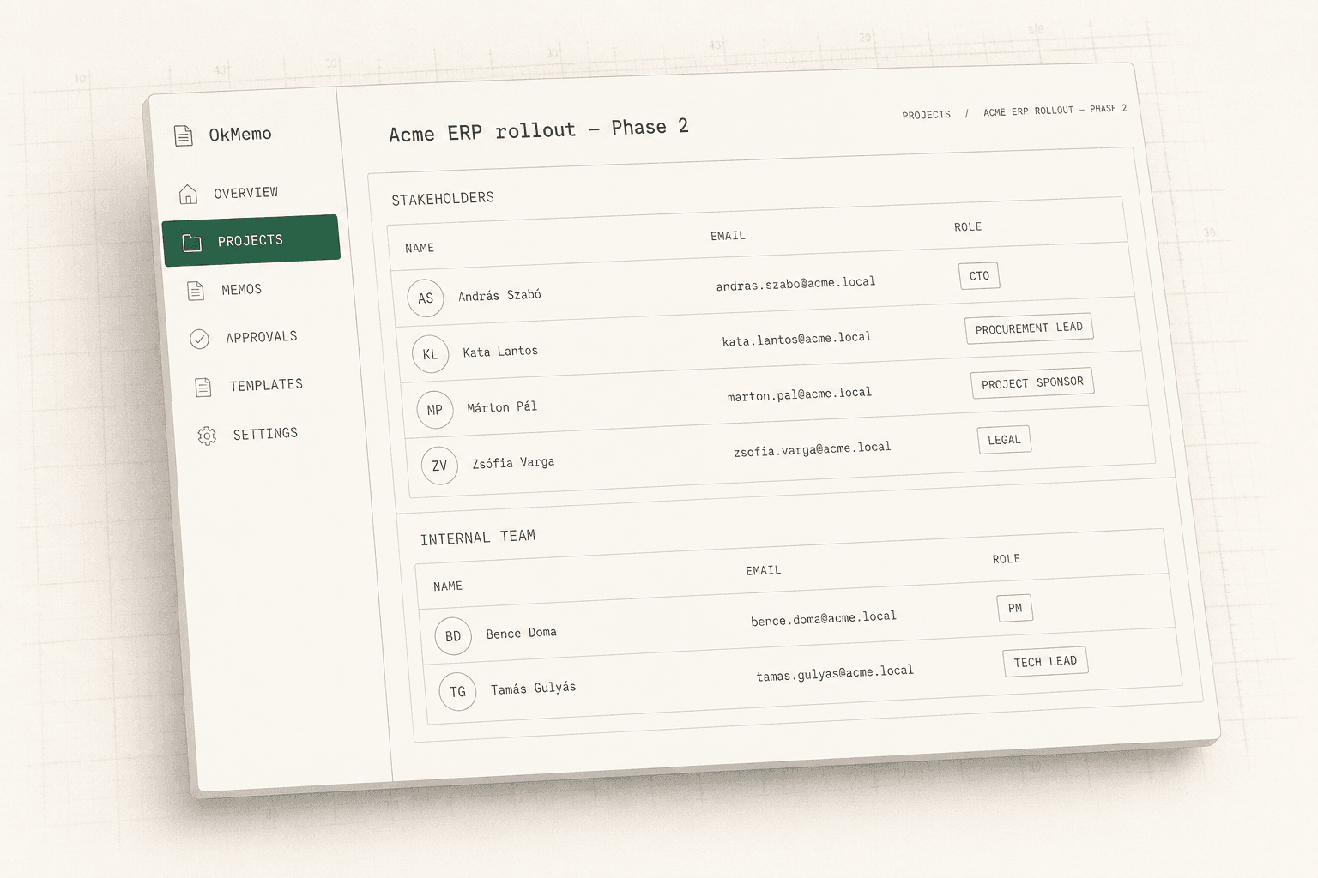Click email zsofia.varga@acme.local
The width and height of the screenshot is (1318, 878).
click(x=812, y=448)
